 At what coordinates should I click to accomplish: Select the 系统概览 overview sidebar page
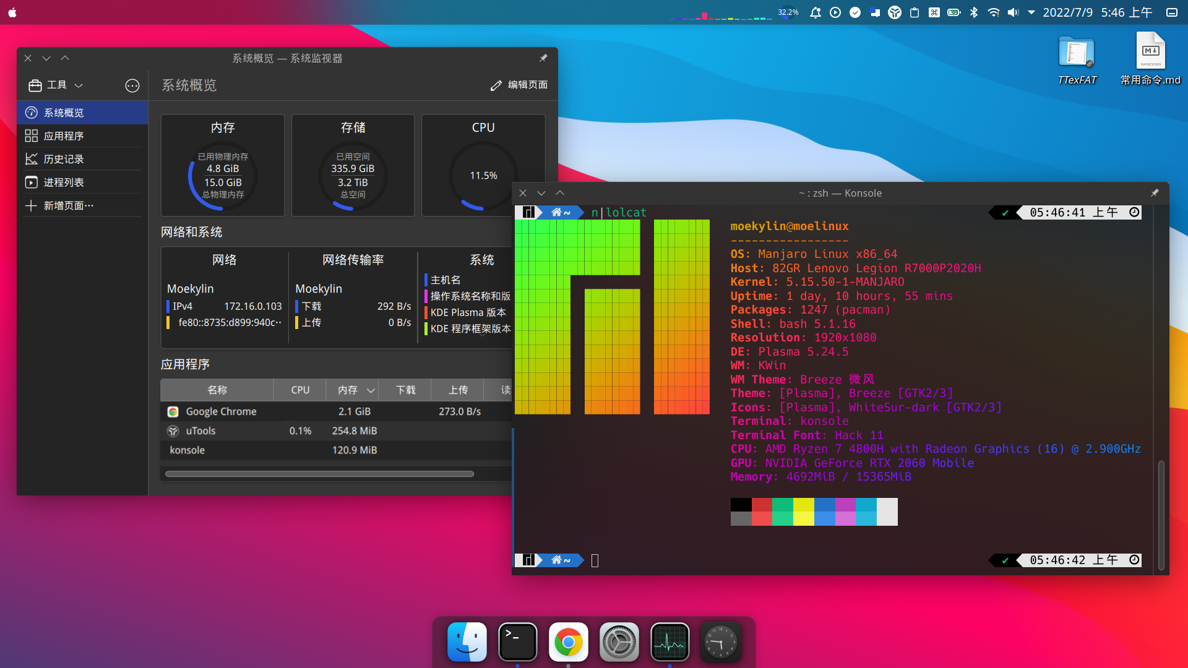[x=63, y=113]
